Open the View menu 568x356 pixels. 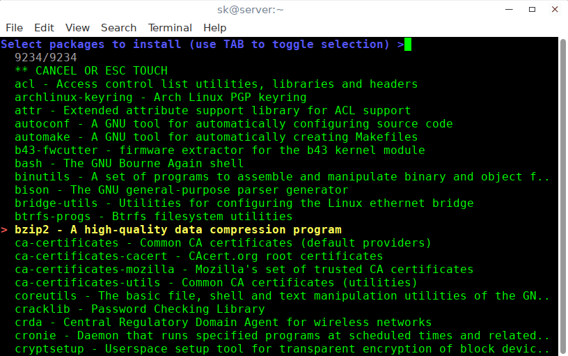[77, 28]
